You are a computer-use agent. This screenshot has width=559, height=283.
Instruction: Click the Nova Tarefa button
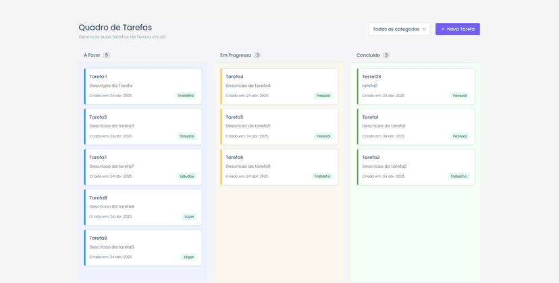[458, 29]
